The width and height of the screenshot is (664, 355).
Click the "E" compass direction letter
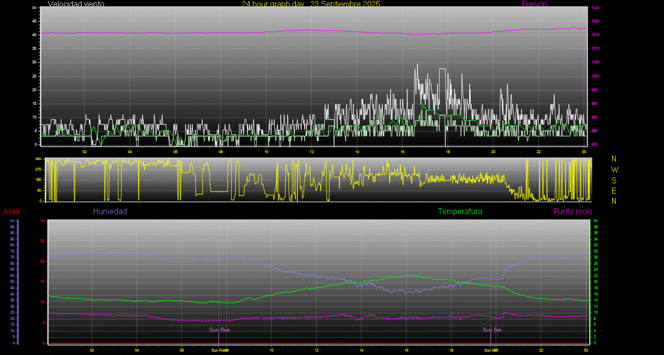click(614, 191)
